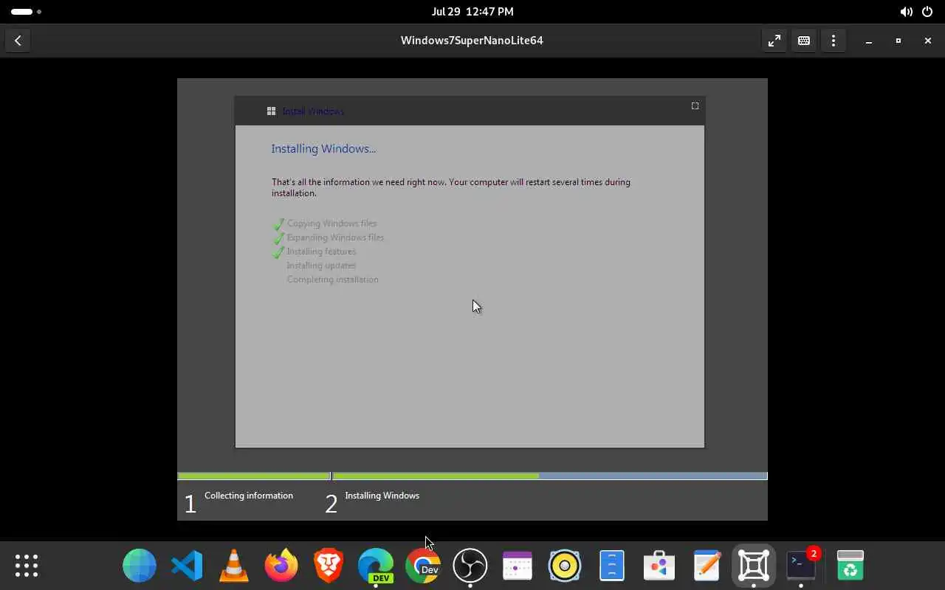This screenshot has width=945, height=590.
Task: Click the Installing Windows stage label at bottom
Action: click(x=382, y=496)
